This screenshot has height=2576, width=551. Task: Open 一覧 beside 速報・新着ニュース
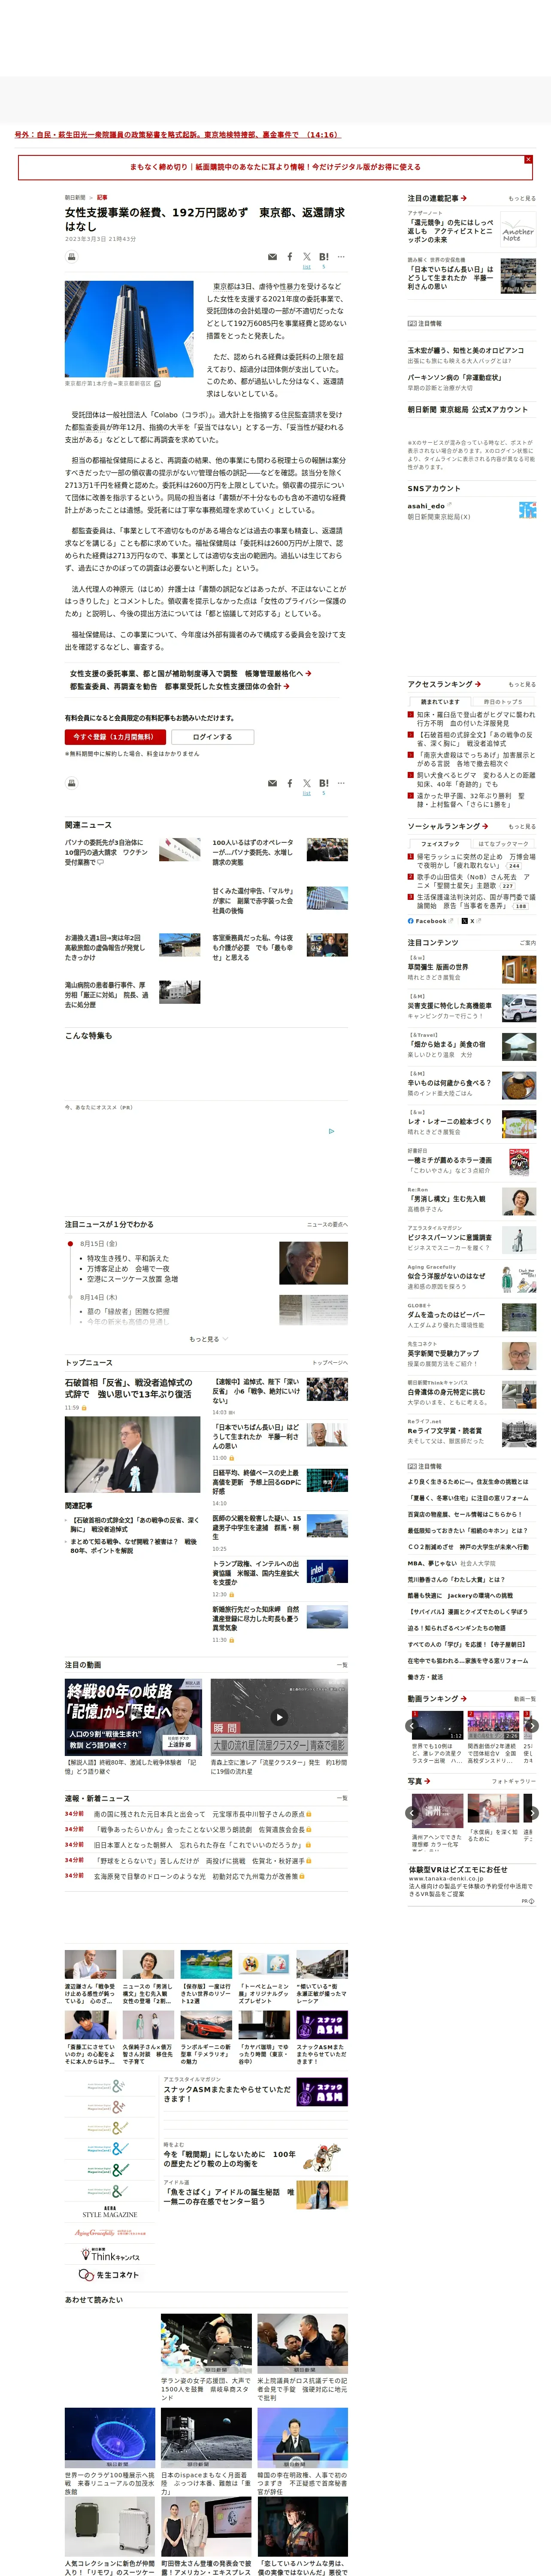(342, 1798)
